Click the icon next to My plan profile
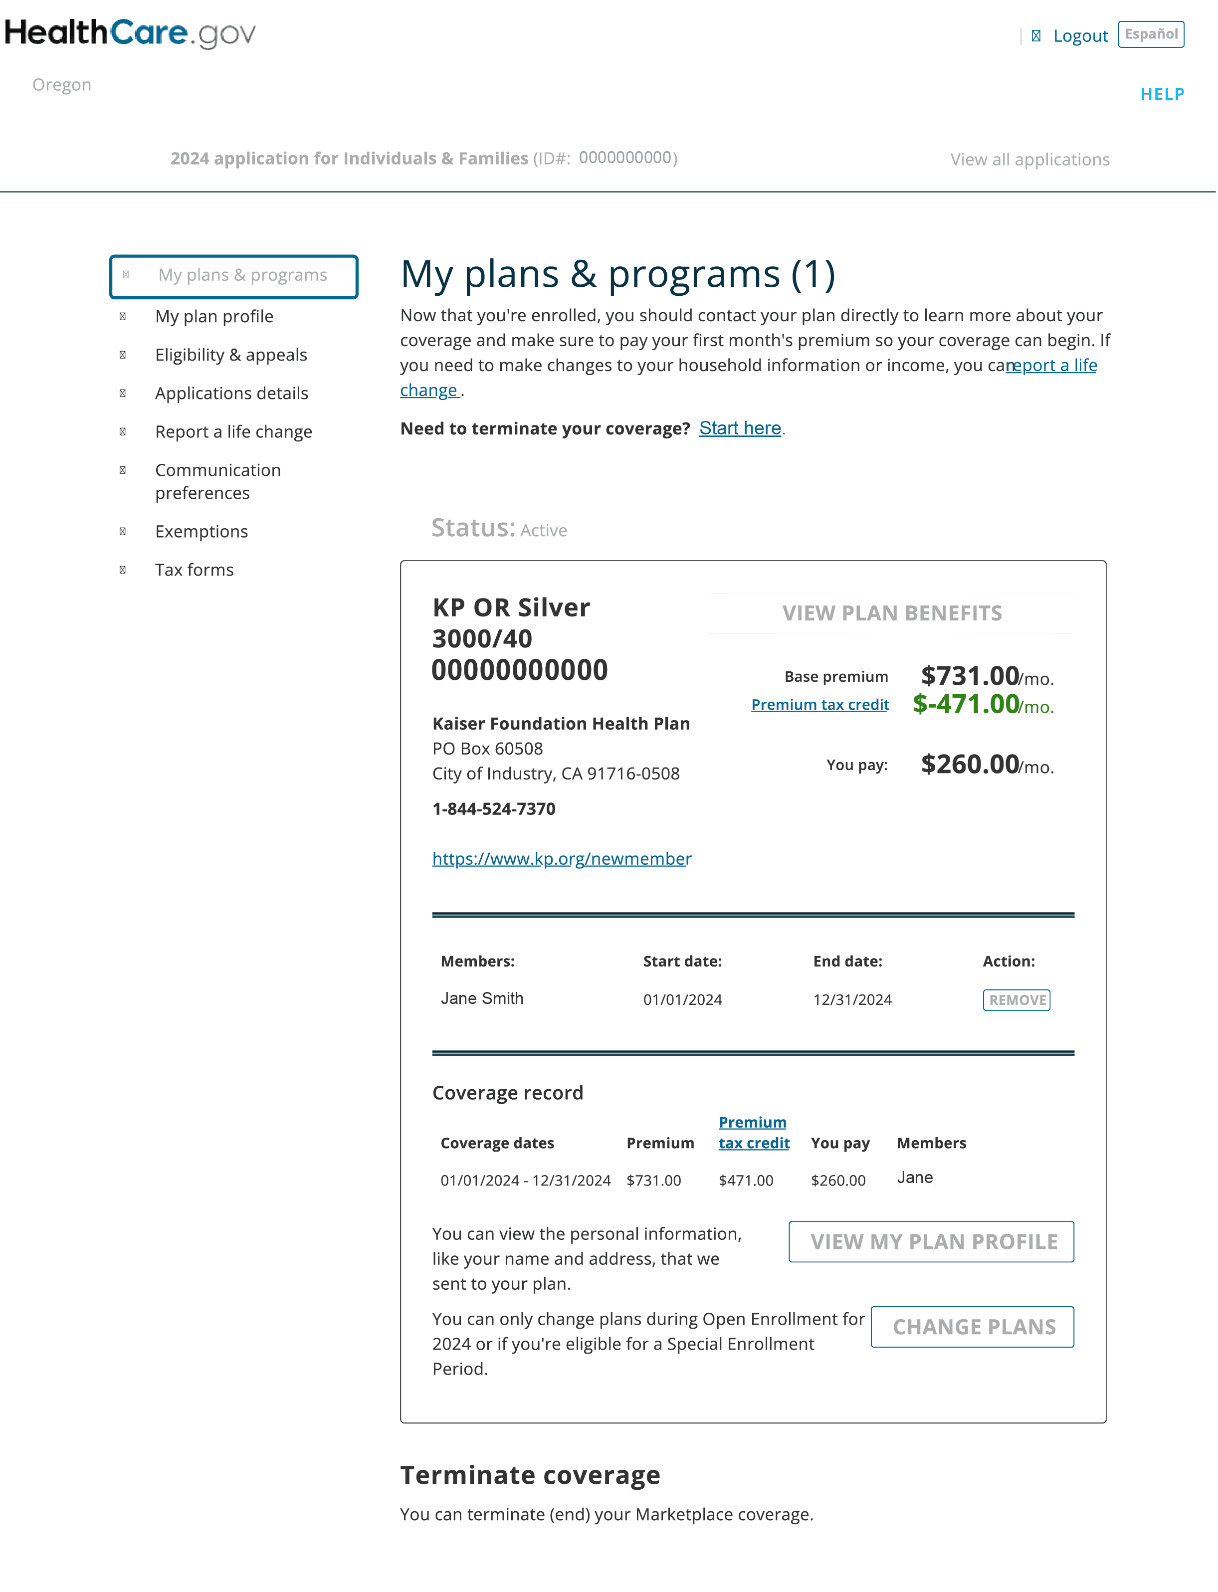The width and height of the screenshot is (1218, 1592). click(x=123, y=317)
